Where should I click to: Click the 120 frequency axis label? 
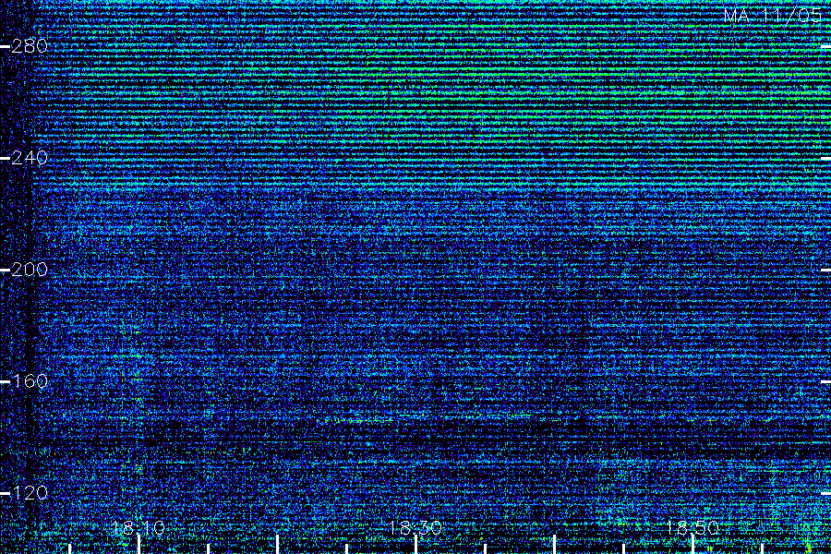tap(30, 493)
